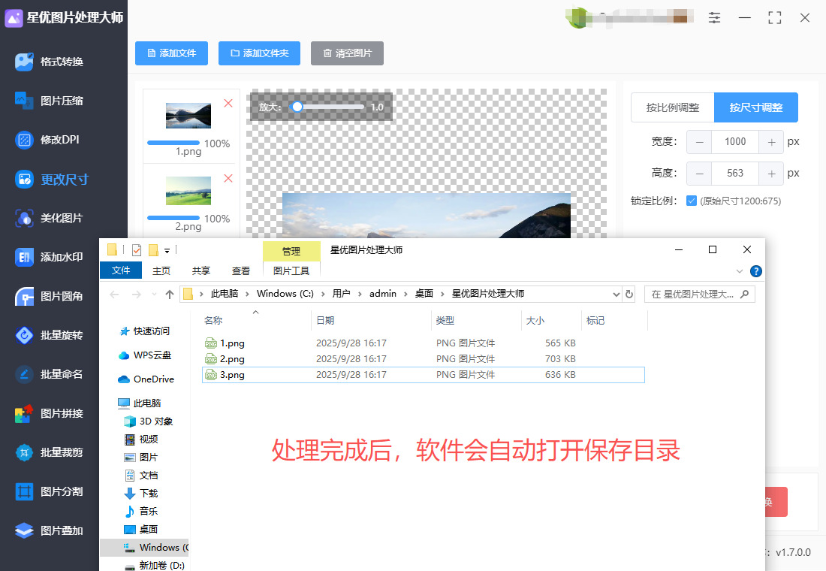Open the 文件 menu in Explorer
Screen dimensions: 826x571
[x=121, y=270]
